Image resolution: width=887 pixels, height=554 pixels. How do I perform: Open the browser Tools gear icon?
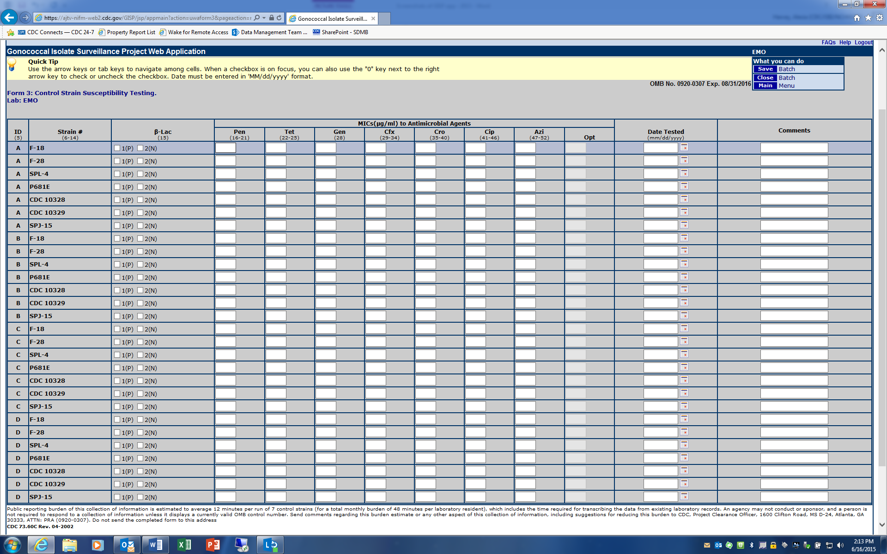point(880,18)
